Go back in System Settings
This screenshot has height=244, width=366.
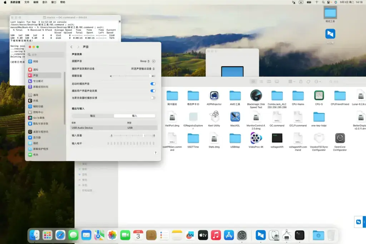tap(71, 47)
